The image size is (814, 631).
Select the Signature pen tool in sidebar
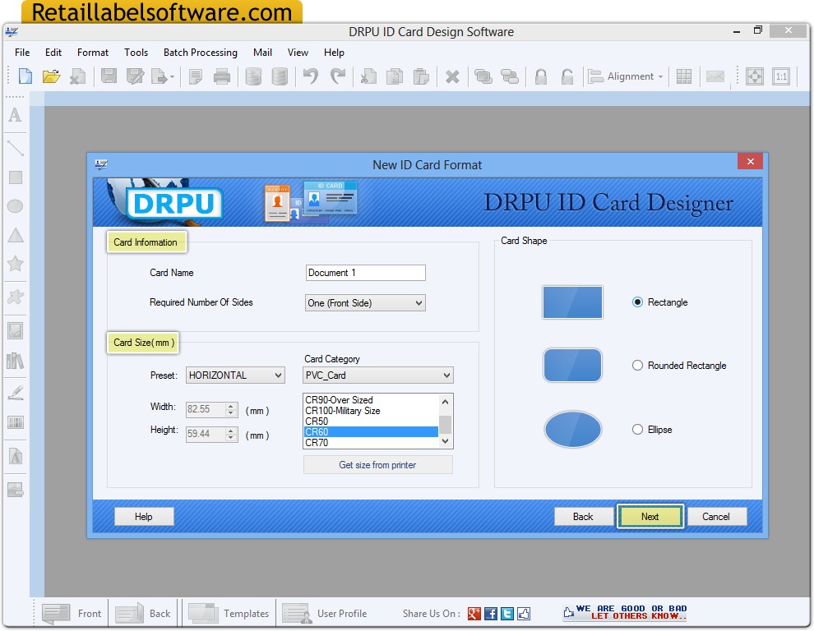coord(16,393)
